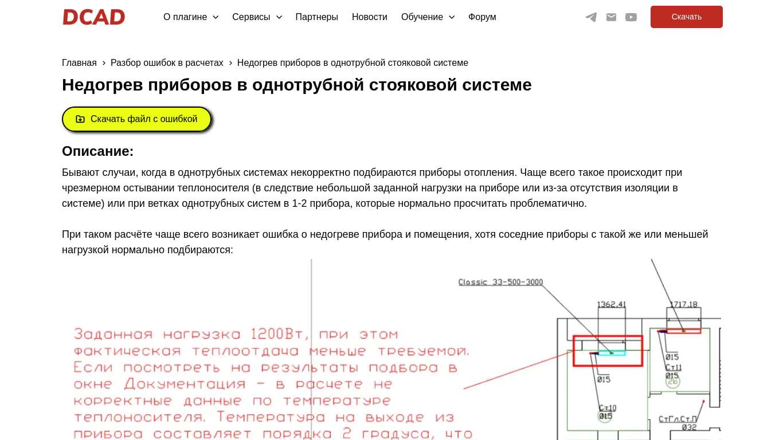
Task: Open the Telegram channel icon
Action: click(x=591, y=17)
